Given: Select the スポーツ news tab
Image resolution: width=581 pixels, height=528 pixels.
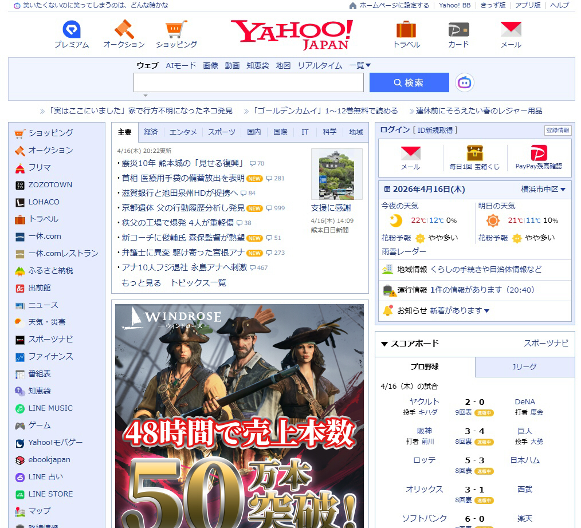Looking at the screenshot, I should (221, 132).
